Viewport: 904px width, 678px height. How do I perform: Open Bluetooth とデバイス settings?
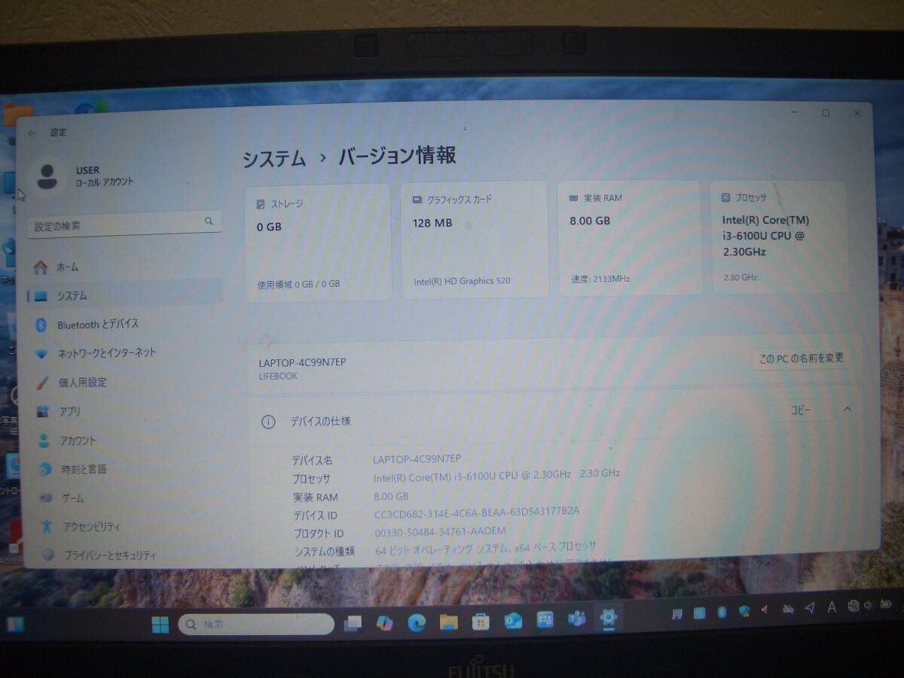click(x=124, y=325)
